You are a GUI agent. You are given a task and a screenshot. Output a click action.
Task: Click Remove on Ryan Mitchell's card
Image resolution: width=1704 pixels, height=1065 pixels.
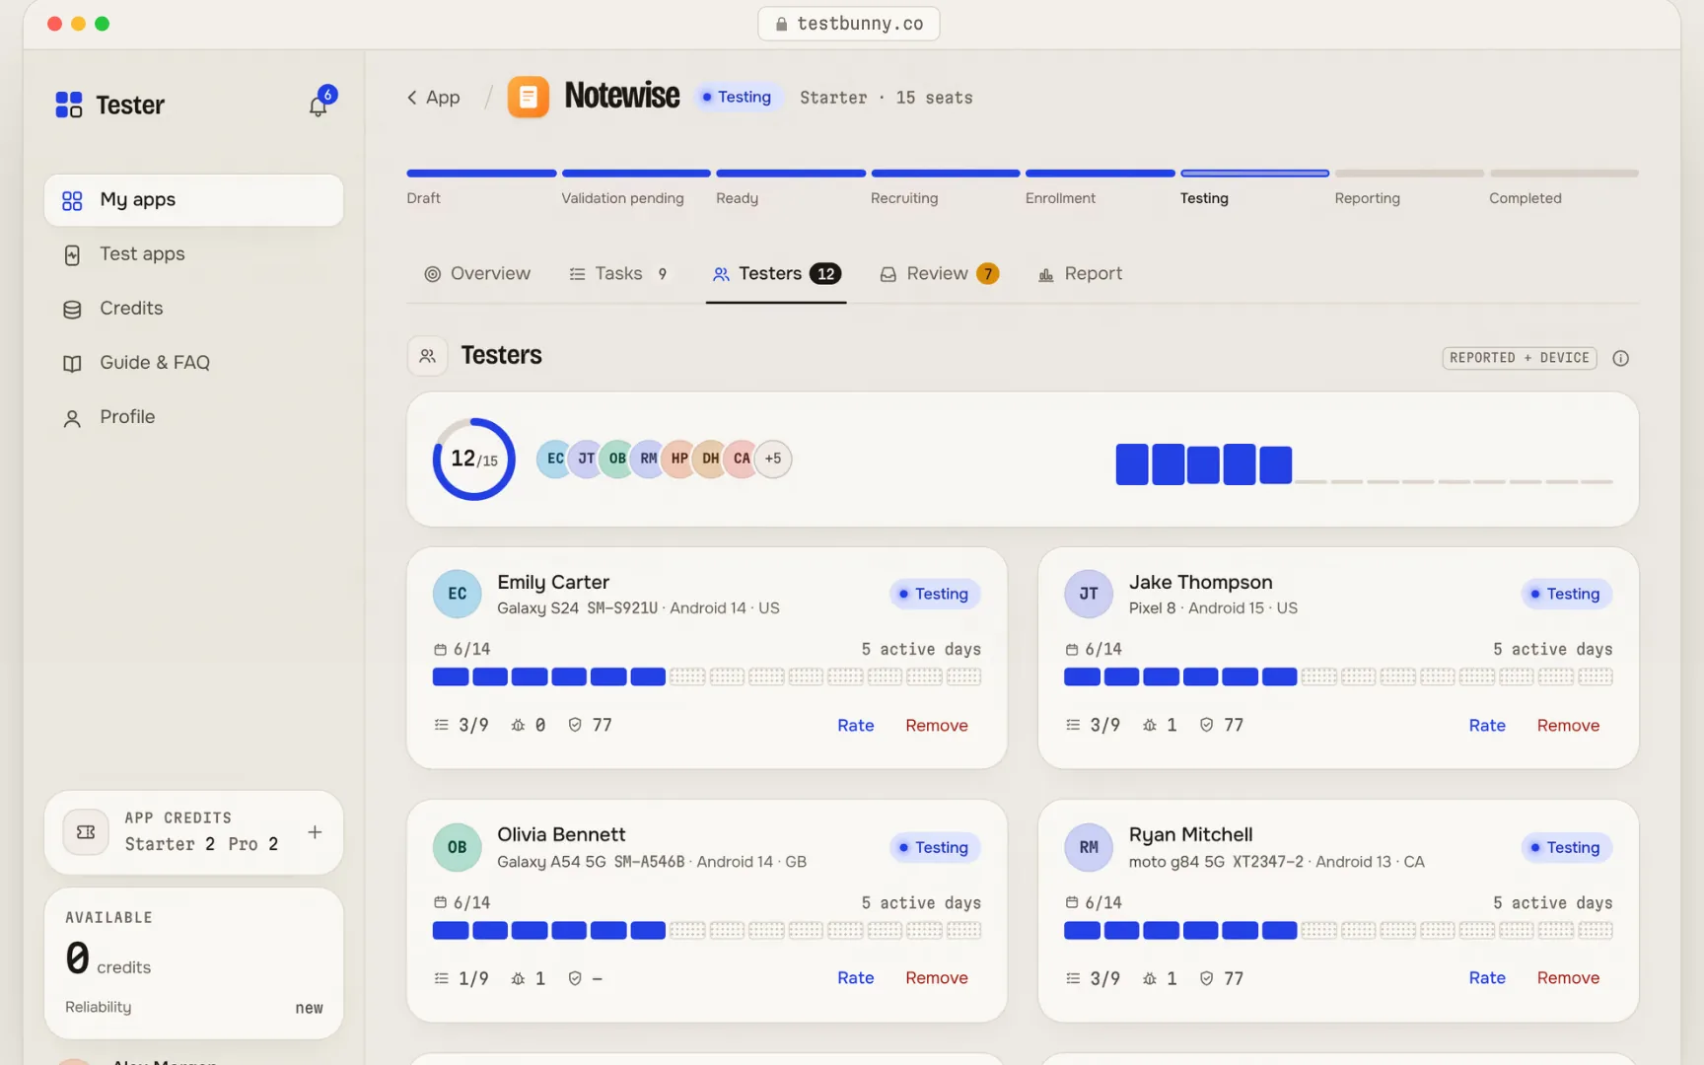click(x=1568, y=977)
